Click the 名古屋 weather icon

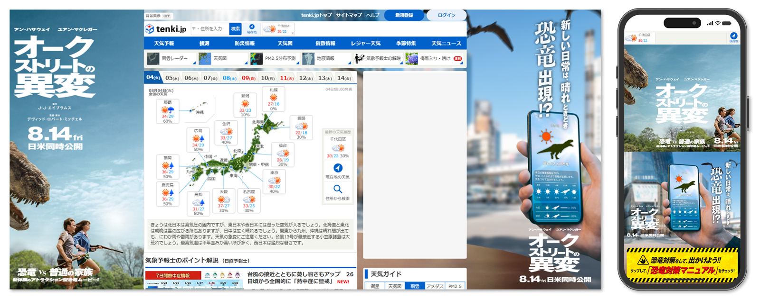point(249,199)
